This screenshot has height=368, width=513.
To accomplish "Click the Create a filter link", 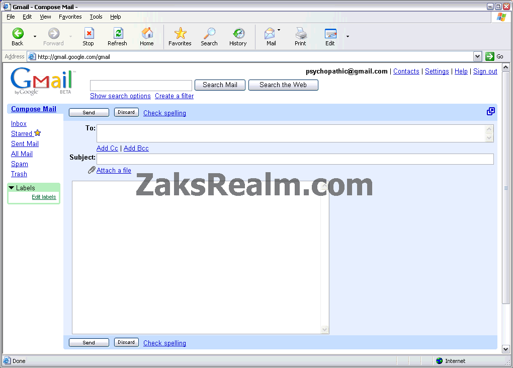I will (175, 96).
